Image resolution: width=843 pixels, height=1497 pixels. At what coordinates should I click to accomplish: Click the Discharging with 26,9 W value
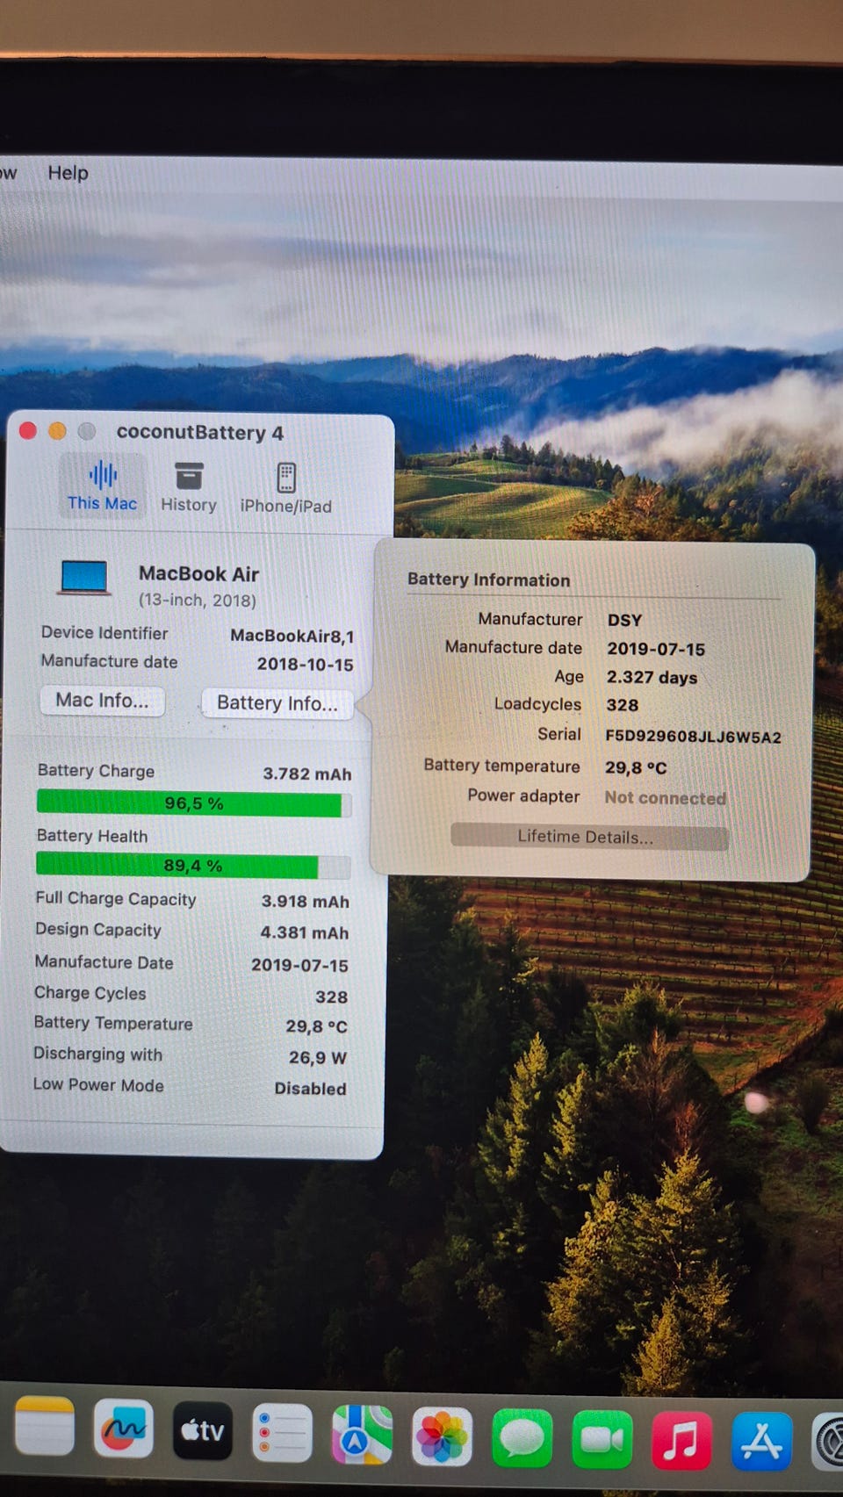(317, 1058)
